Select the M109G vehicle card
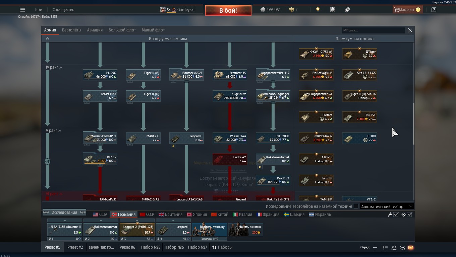456x257 pixels. (100, 75)
